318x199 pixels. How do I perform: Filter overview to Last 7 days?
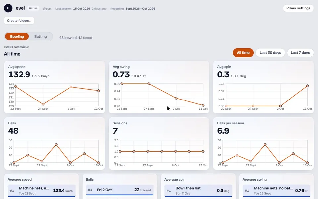300,53
